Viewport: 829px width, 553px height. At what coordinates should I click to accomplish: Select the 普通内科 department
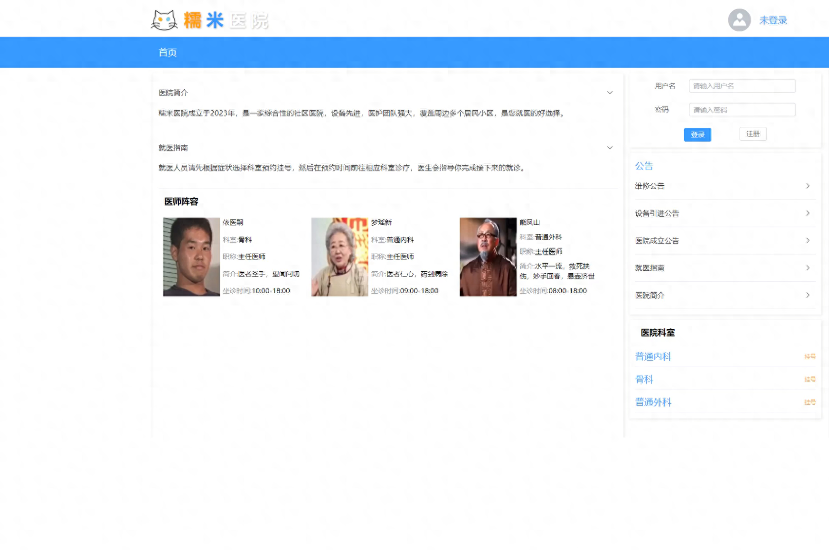pyautogui.click(x=653, y=356)
